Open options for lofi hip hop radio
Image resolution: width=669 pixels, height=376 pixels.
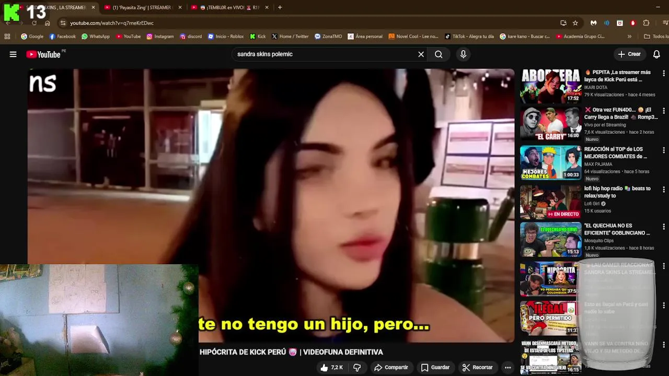pyautogui.click(x=664, y=189)
